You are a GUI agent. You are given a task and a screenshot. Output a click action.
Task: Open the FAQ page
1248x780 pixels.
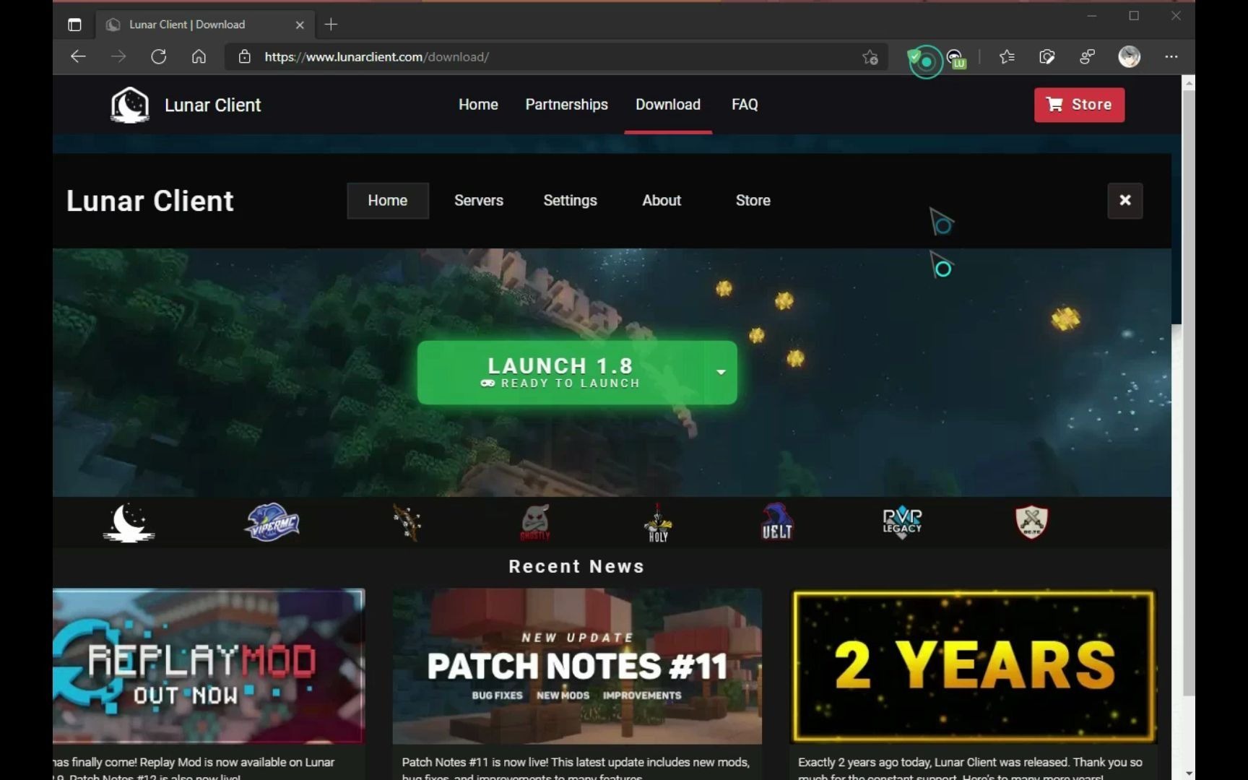click(745, 105)
